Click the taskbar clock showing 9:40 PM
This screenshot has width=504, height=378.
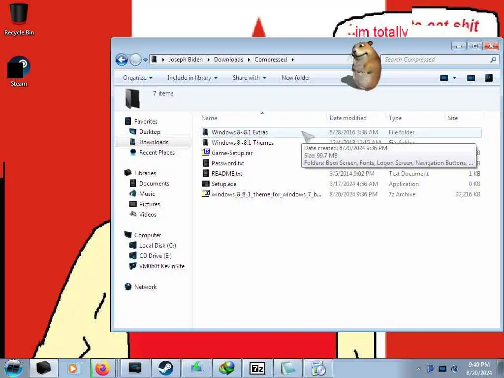tap(479, 369)
